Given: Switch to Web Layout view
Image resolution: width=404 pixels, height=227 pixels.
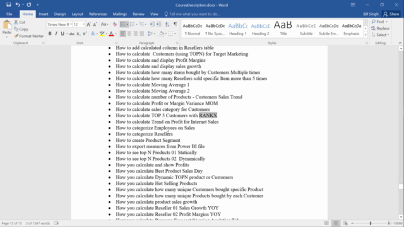Looking at the screenshot, I should click(x=345, y=223).
